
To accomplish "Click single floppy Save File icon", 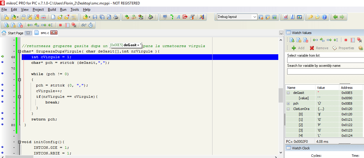I will 95,17.
